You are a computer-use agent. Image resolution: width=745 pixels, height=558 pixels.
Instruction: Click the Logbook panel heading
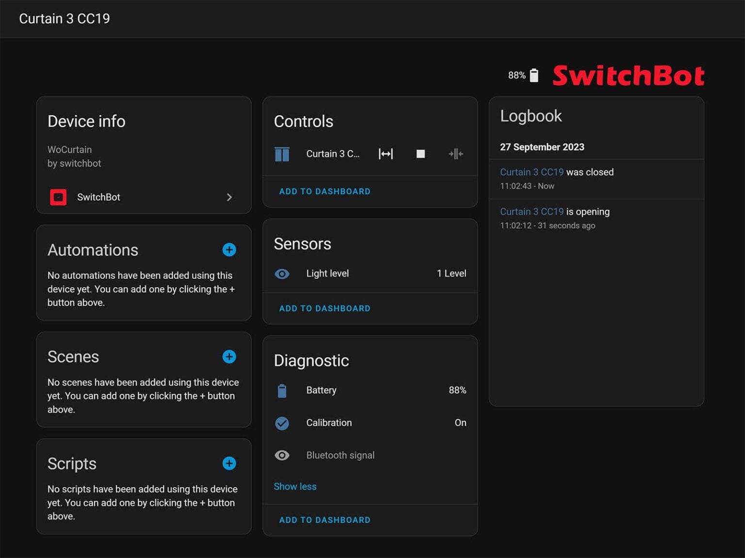pos(531,116)
